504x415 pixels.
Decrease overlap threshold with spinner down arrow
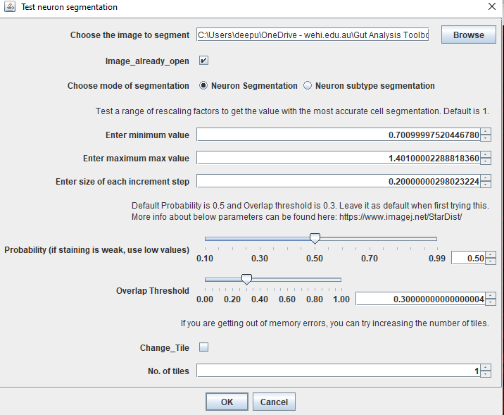491,302
